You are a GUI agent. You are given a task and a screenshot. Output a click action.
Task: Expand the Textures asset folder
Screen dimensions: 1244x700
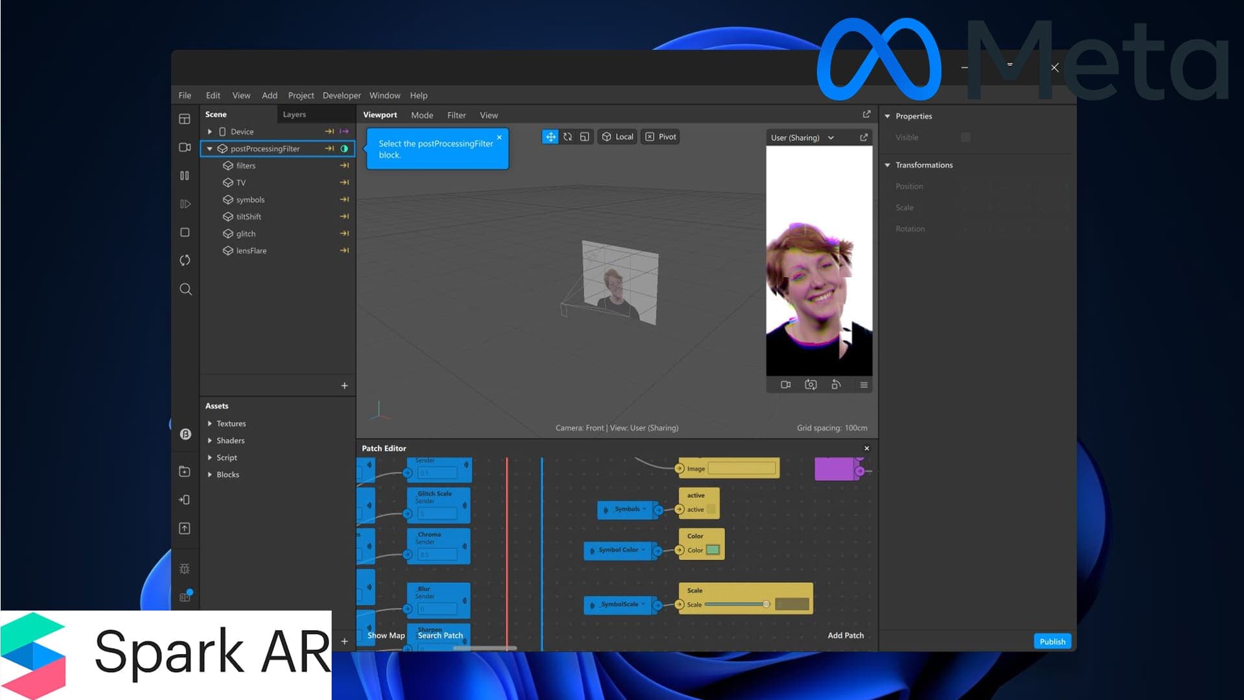[209, 423]
